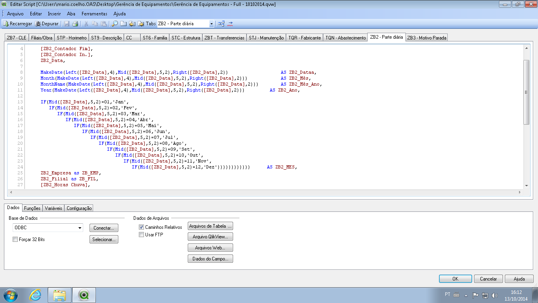Image resolution: width=538 pixels, height=303 pixels.
Task: Toggle the Forçar 32 Bits checkbox
Action: point(15,239)
